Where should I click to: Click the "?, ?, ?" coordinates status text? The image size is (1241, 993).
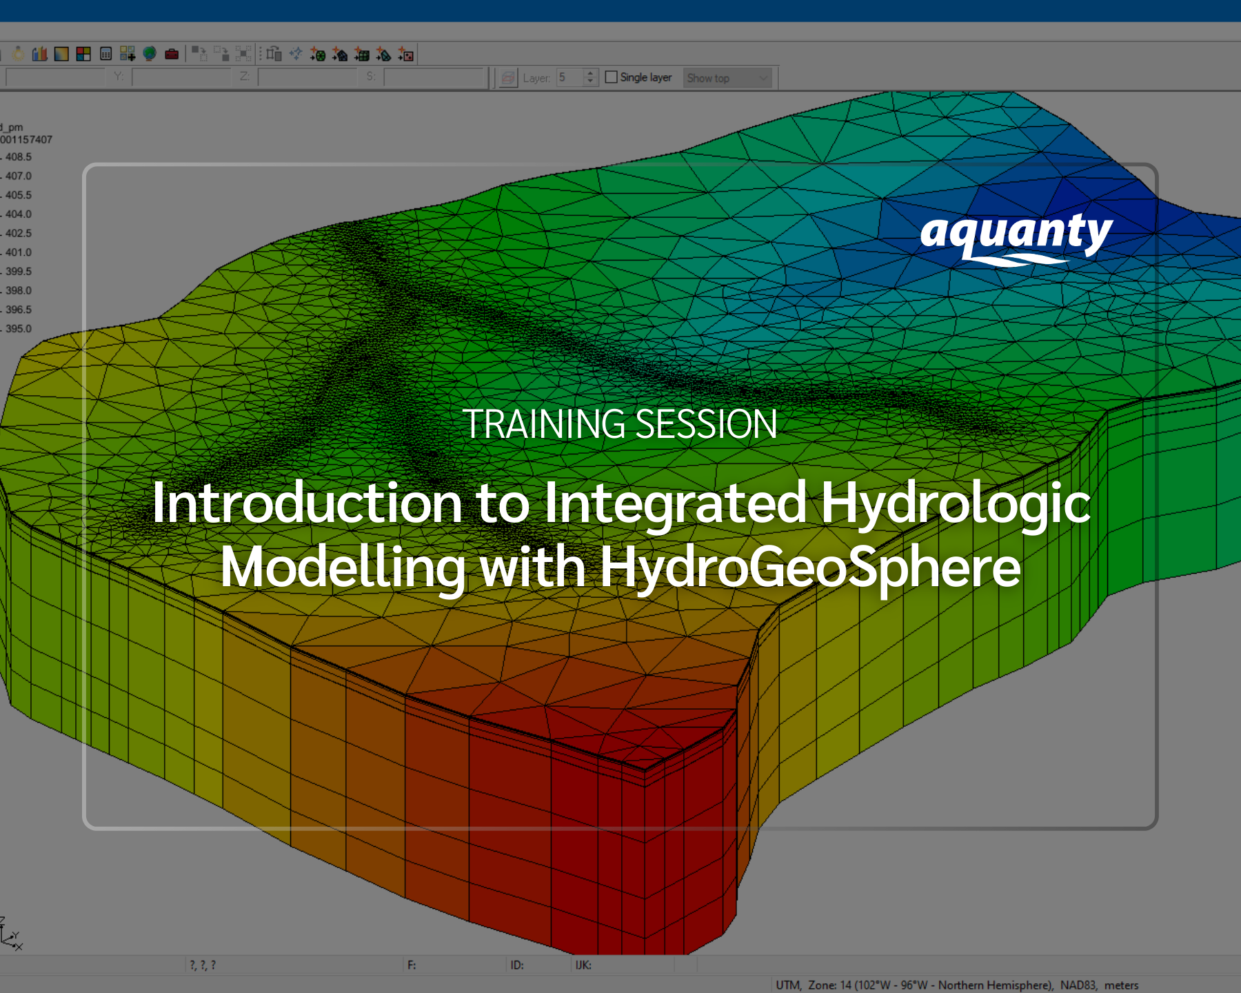[x=203, y=965]
